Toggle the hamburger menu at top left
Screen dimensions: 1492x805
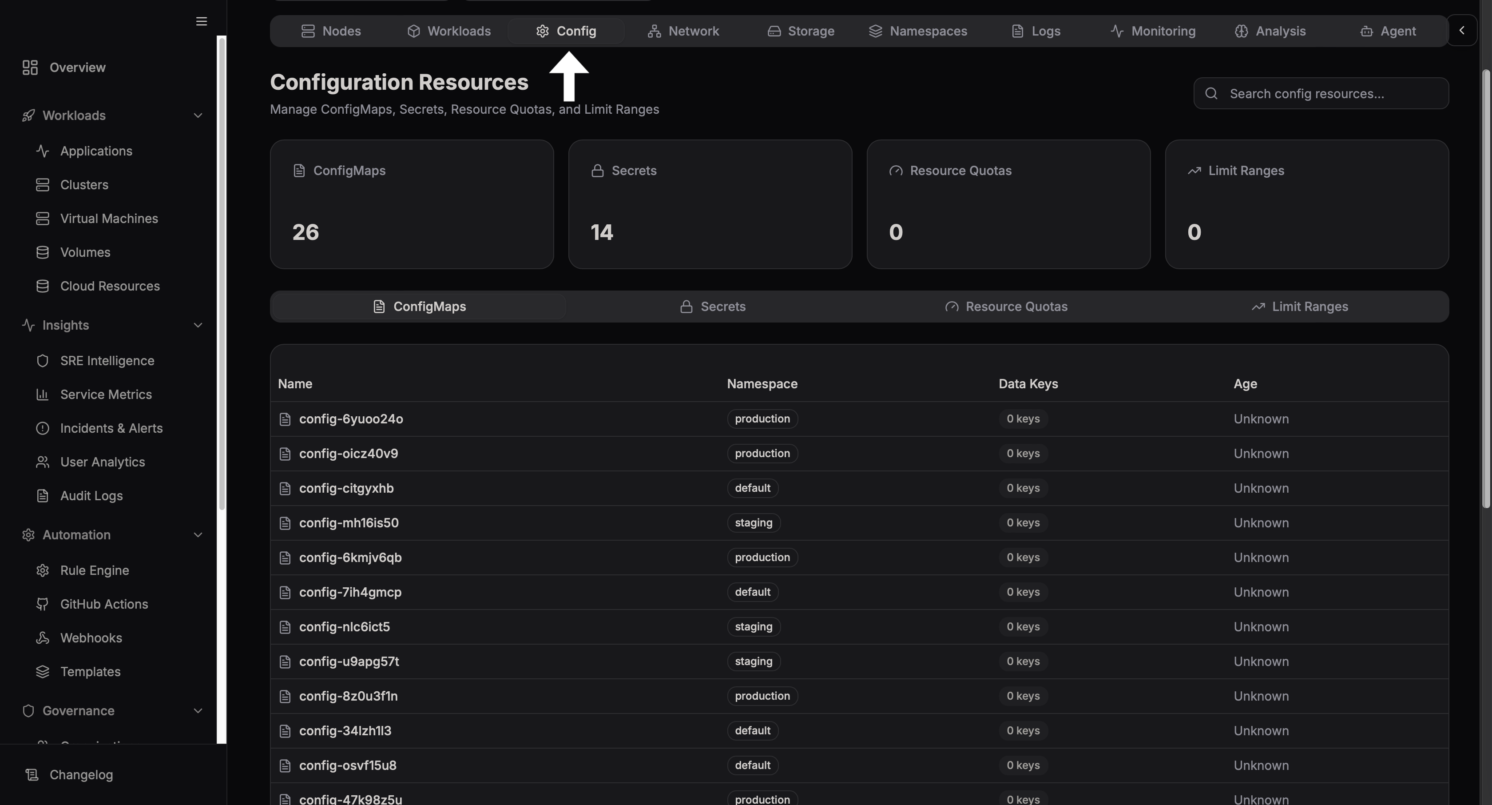(x=201, y=21)
